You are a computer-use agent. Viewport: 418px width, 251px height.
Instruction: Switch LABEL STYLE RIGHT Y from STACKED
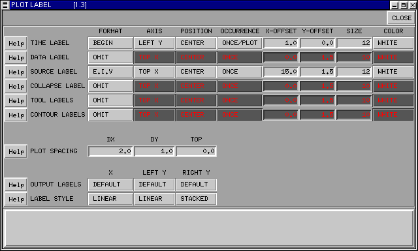(x=196, y=199)
